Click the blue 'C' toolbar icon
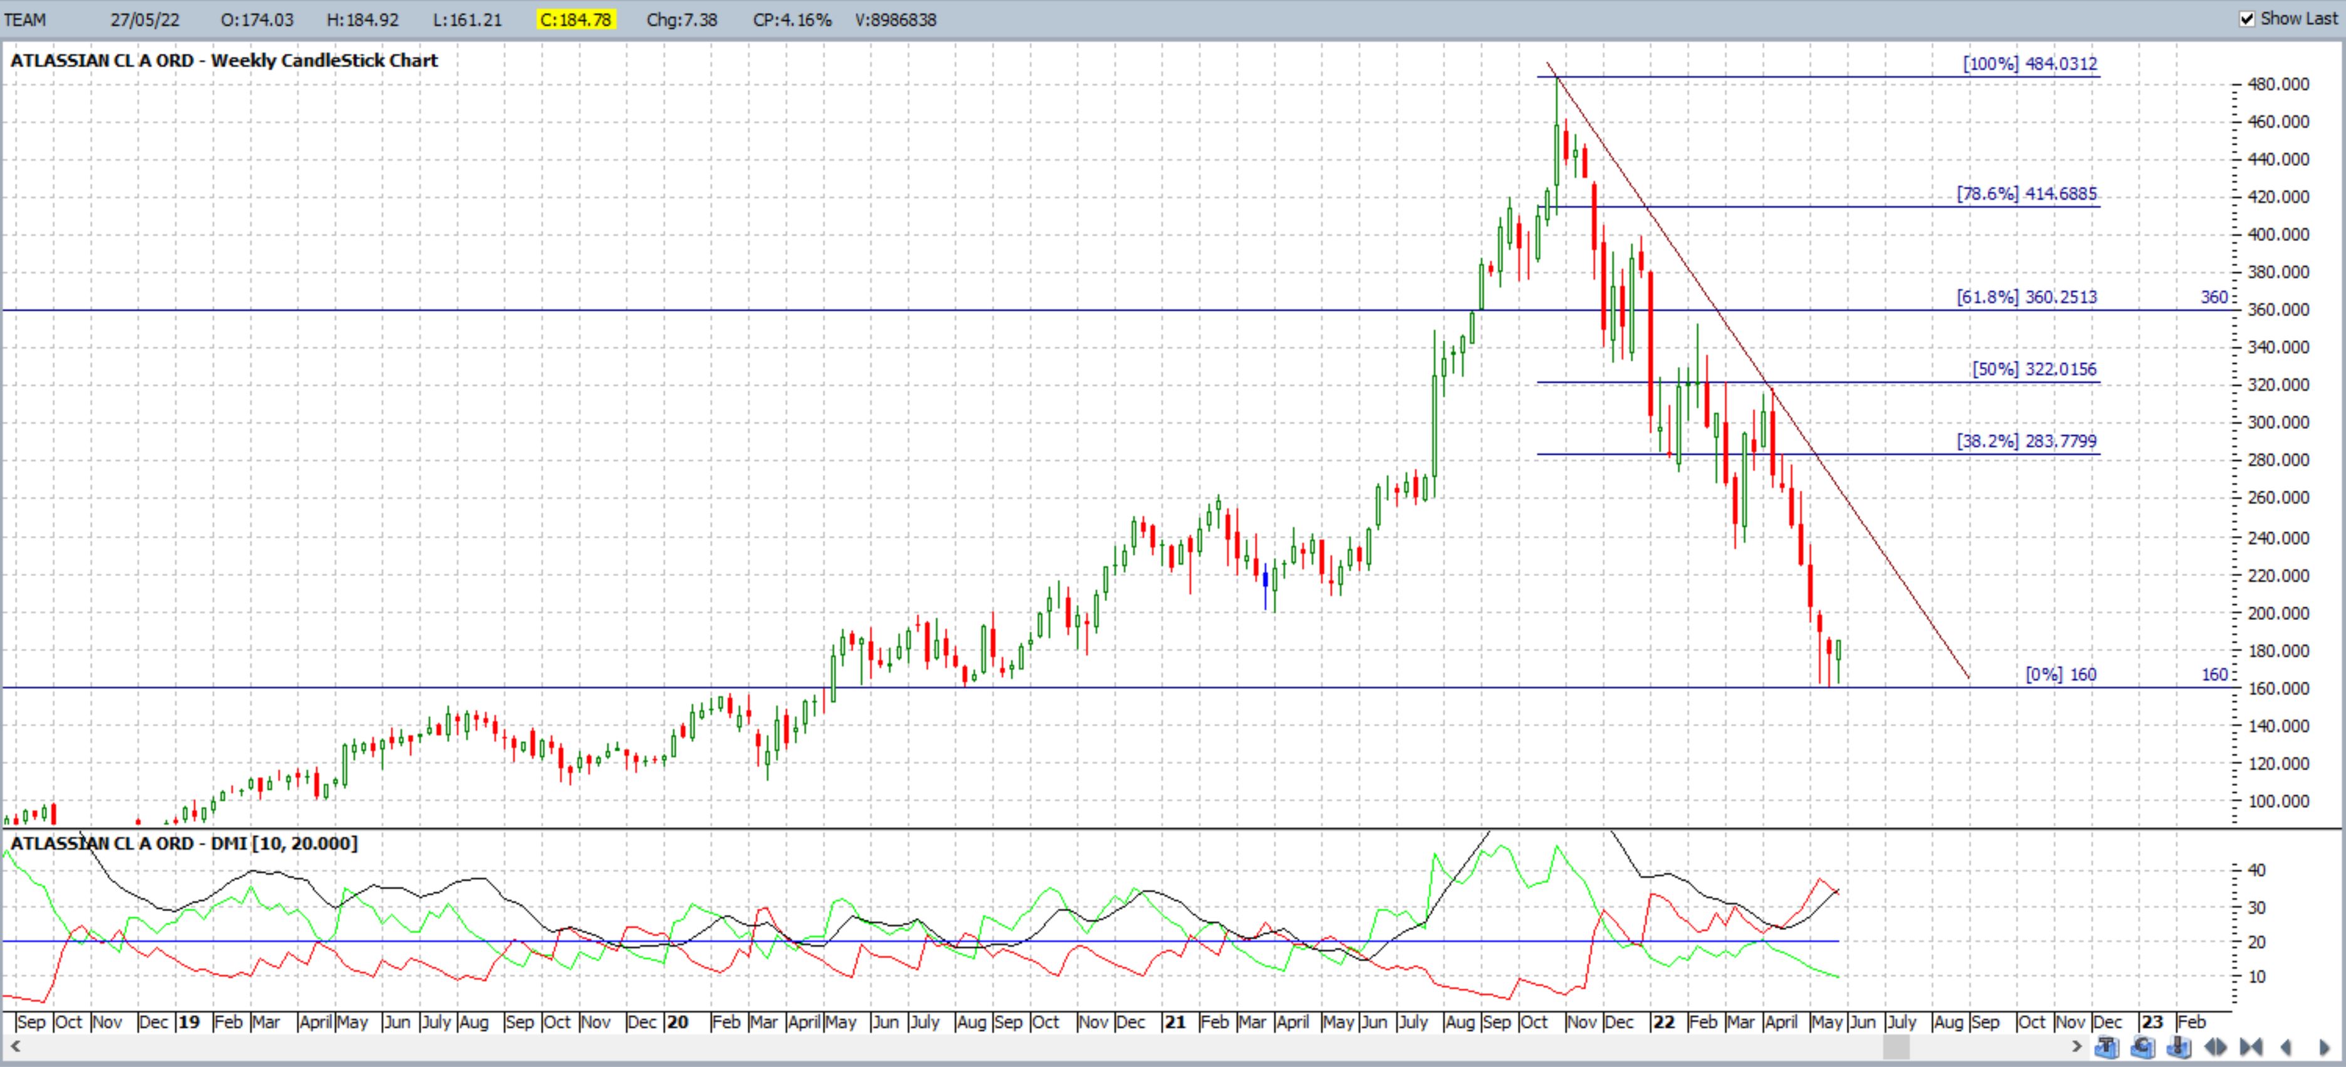The width and height of the screenshot is (2346, 1067). click(2143, 1047)
